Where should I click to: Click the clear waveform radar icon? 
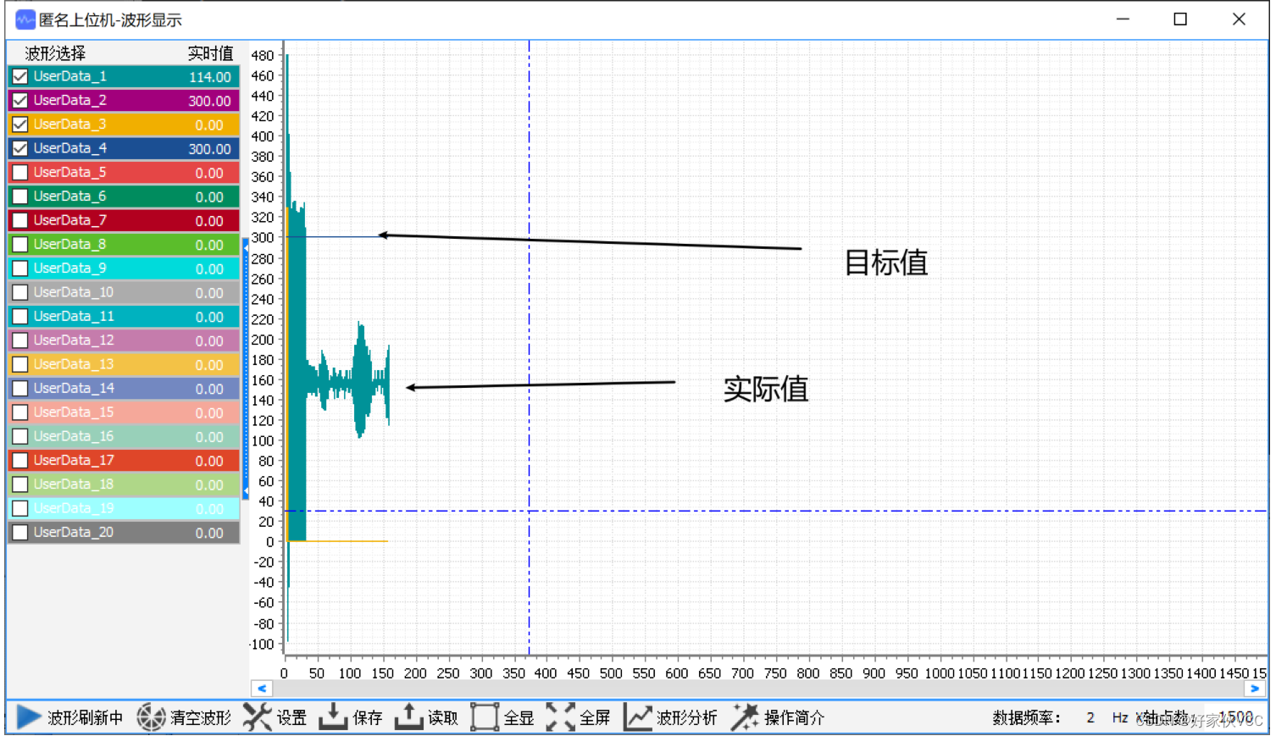151,717
